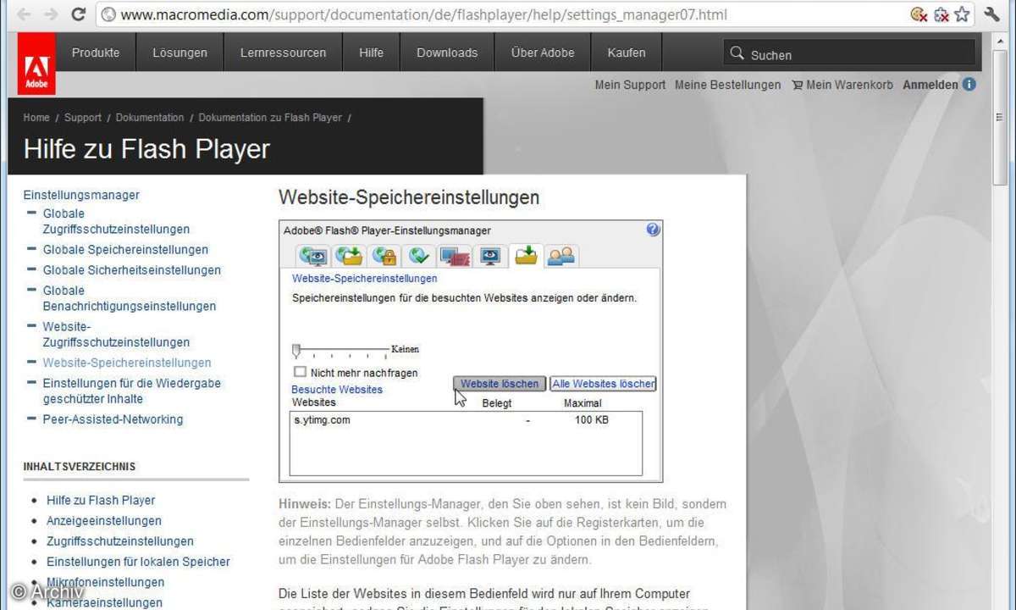Click the Besuchte Websites label
1016x610 pixels.
[337, 390]
